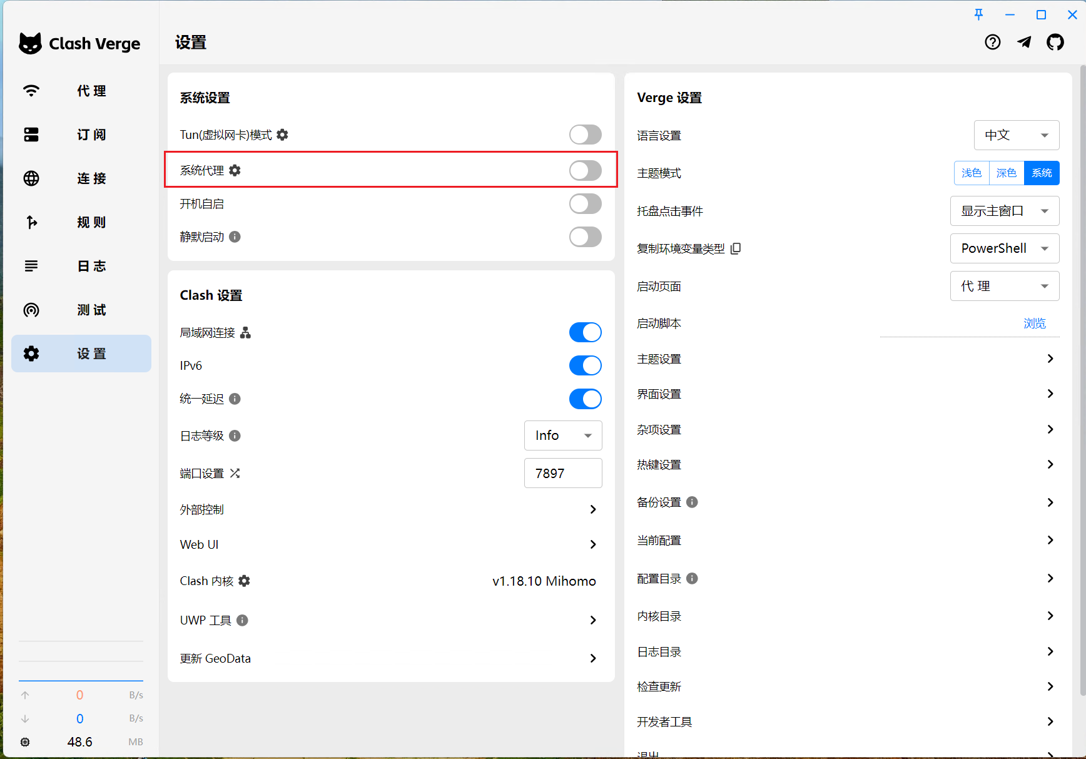Enable launch at startup toggle
This screenshot has width=1086, height=759.
[585, 203]
